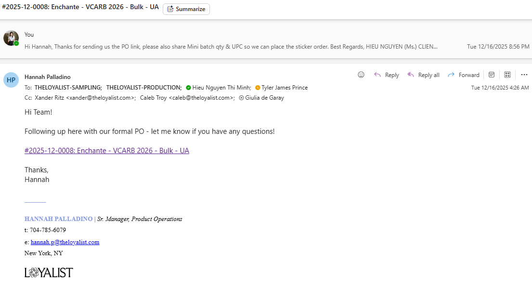The image size is (532, 286).
Task: Click your profile photo in collapsed message
Action: [x=11, y=38]
